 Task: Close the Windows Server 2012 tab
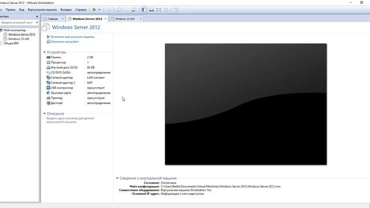105,18
